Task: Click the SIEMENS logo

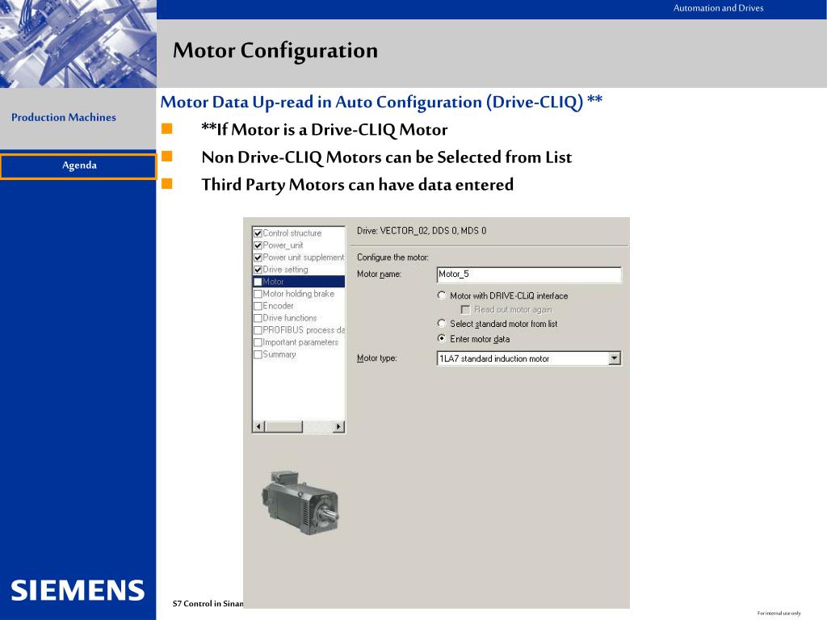Action: tap(78, 590)
